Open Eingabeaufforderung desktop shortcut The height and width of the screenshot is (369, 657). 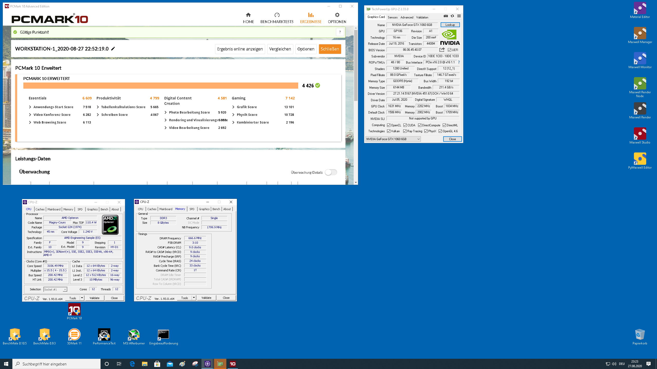coord(164,337)
